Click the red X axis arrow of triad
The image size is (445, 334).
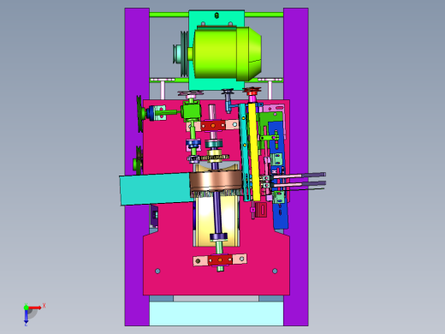pos(35,307)
